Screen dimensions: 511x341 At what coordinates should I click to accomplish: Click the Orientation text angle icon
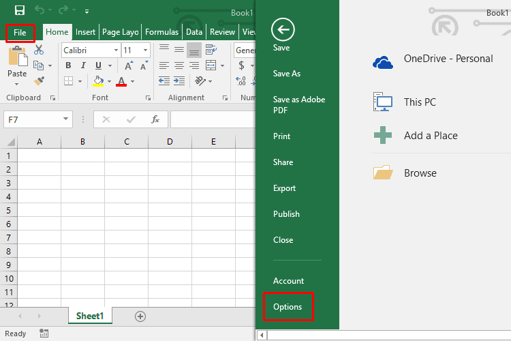point(200,80)
